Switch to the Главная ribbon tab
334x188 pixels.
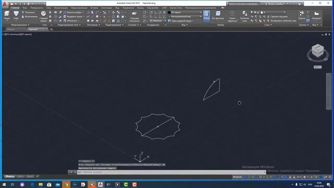pos(15,8)
